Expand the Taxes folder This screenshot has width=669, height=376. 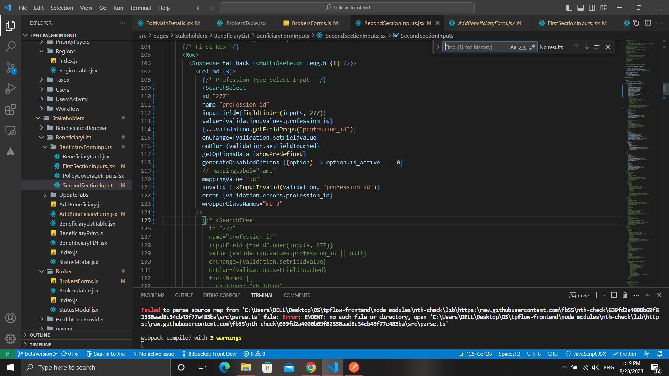click(62, 80)
